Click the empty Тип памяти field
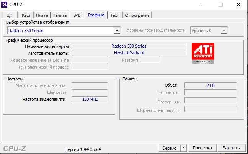The height and width of the screenshot is (154, 248). tap(210, 92)
